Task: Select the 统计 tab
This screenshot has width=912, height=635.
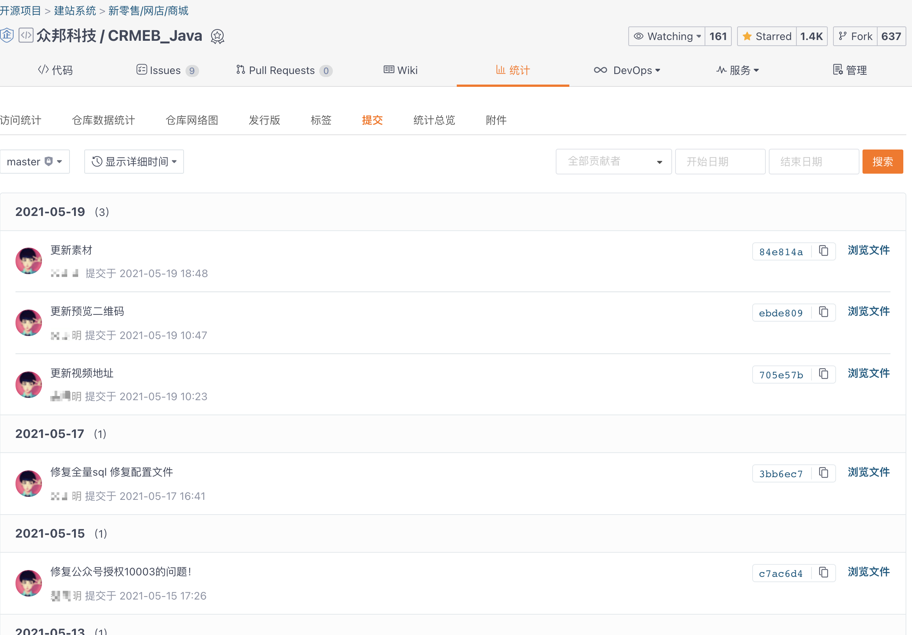Action: point(513,70)
